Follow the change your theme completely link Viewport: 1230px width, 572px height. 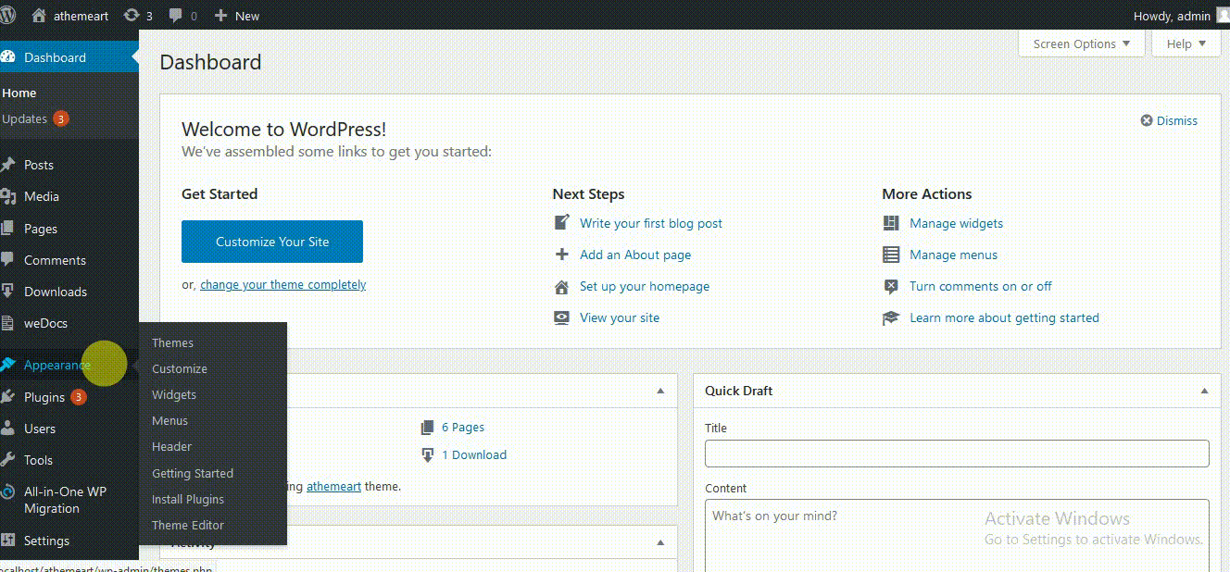tap(282, 285)
